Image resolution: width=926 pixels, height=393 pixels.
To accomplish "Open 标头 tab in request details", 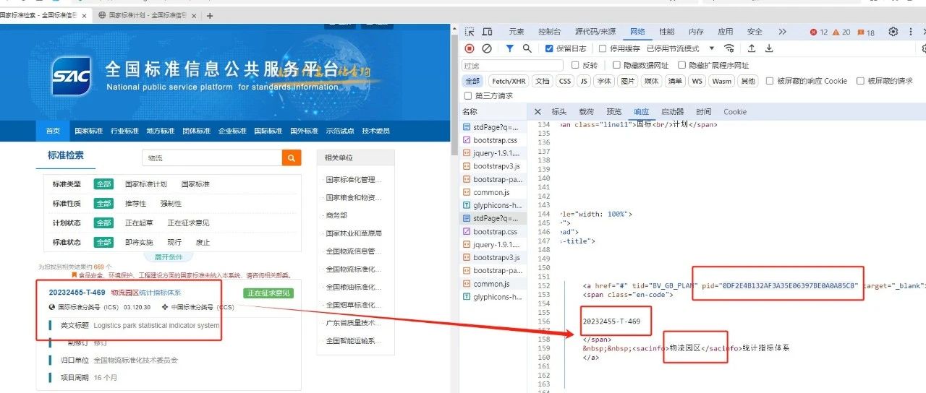I will pyautogui.click(x=559, y=112).
